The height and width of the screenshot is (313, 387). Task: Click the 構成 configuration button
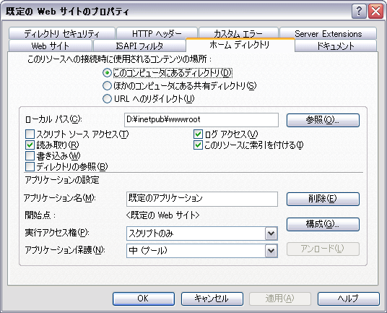tap(323, 224)
